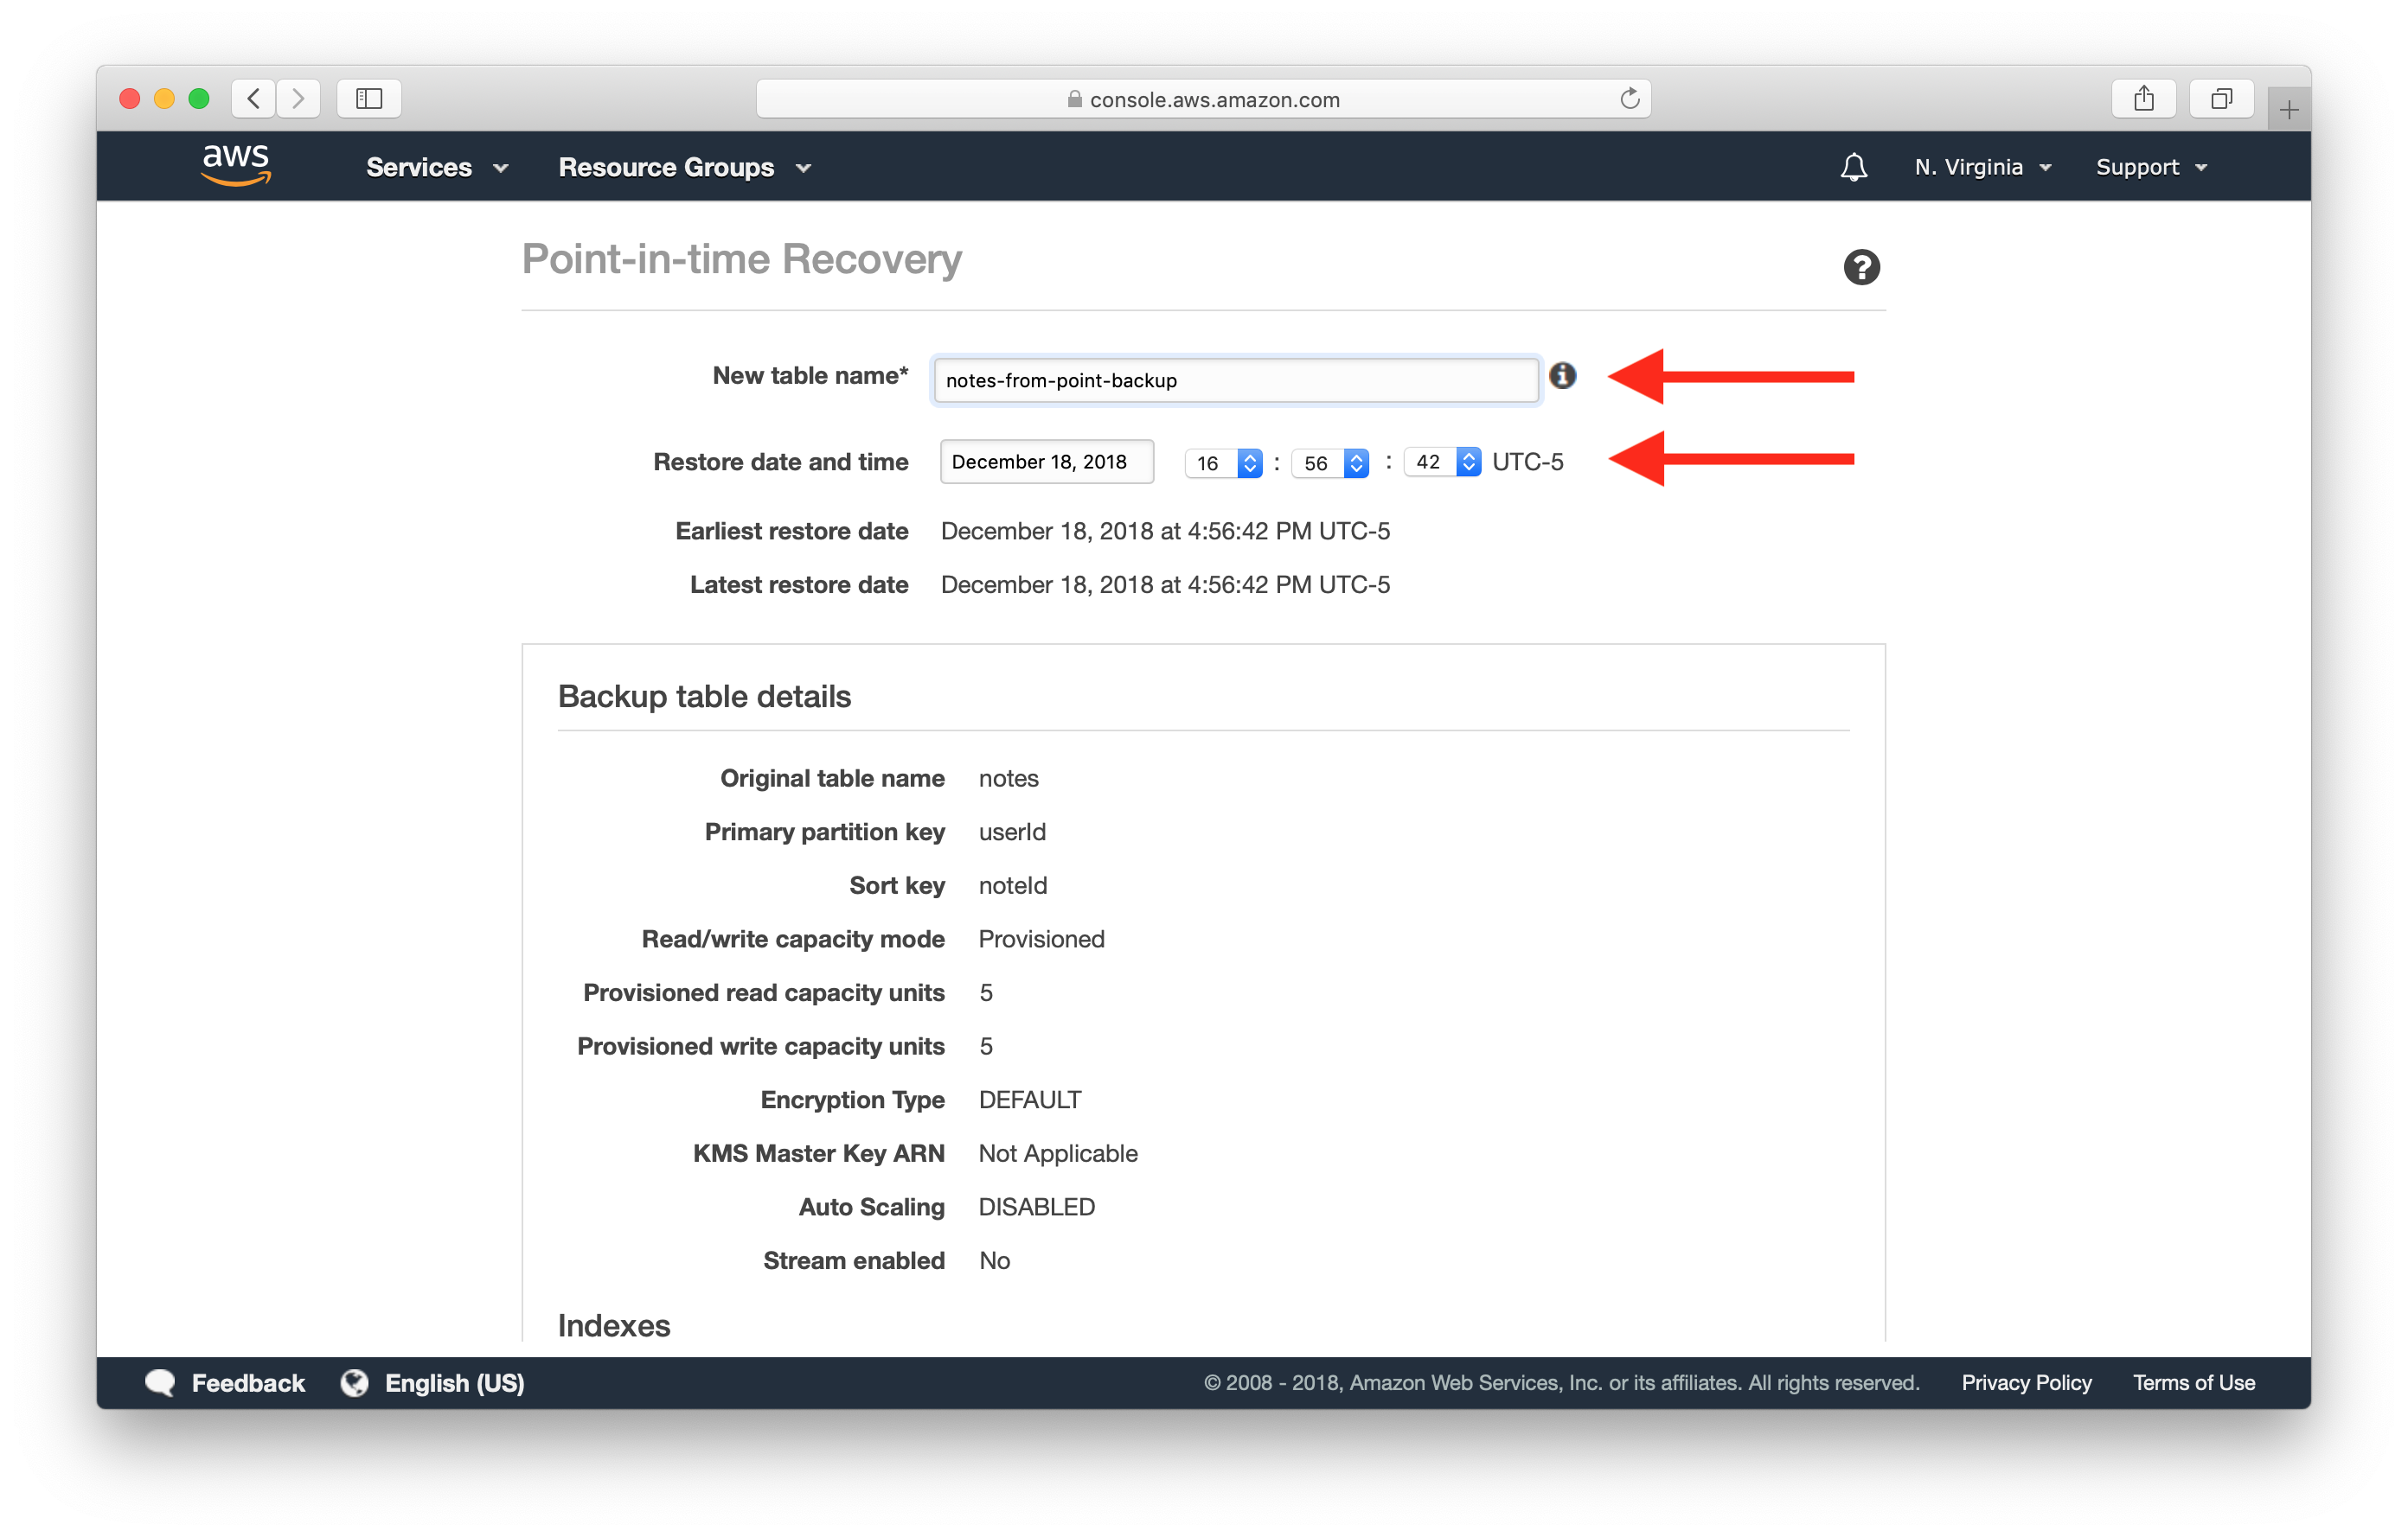Open a new tab with plus icon
The height and width of the screenshot is (1537, 2408).
coord(2288,110)
